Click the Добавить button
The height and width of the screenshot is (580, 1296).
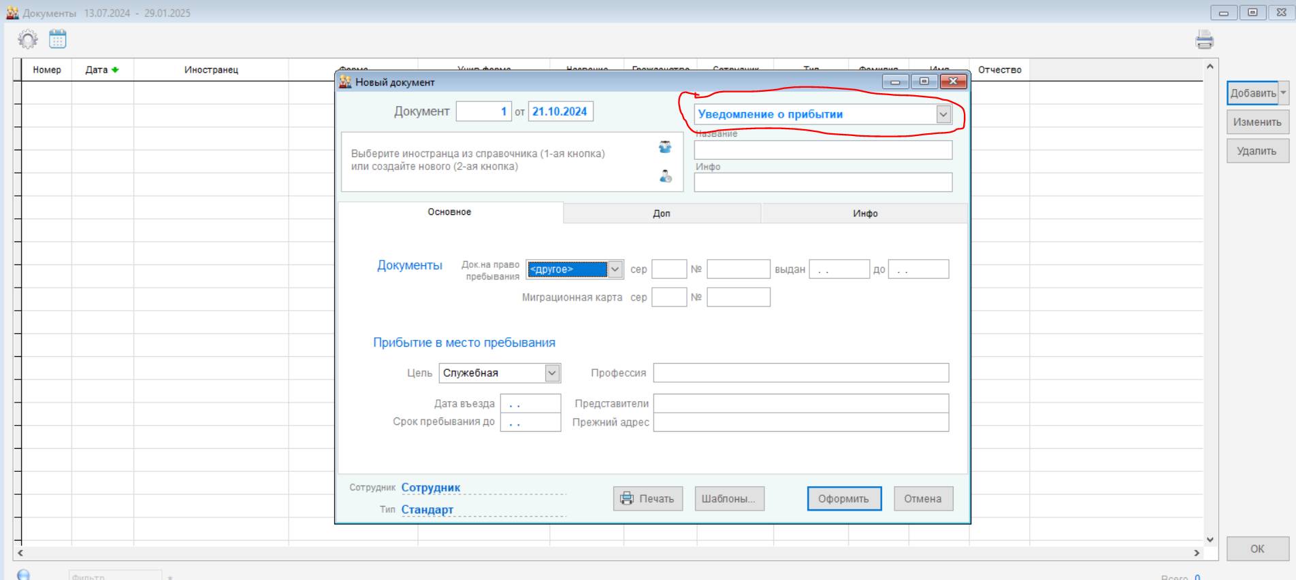(x=1252, y=93)
